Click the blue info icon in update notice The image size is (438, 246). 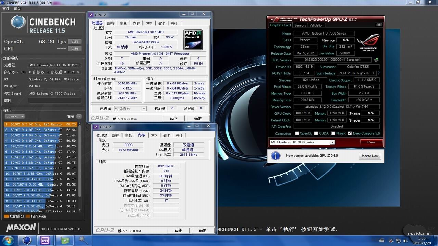[x=275, y=156]
